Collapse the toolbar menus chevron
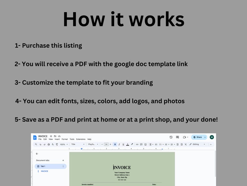This screenshot has height=186, width=247. tap(211, 144)
